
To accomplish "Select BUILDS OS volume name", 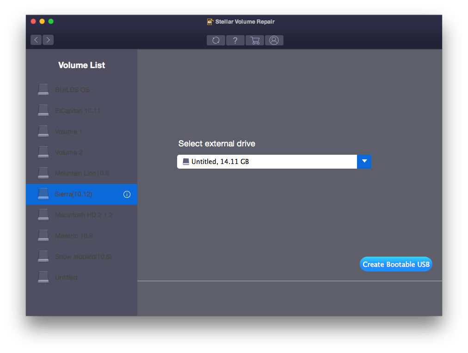I will coord(72,90).
